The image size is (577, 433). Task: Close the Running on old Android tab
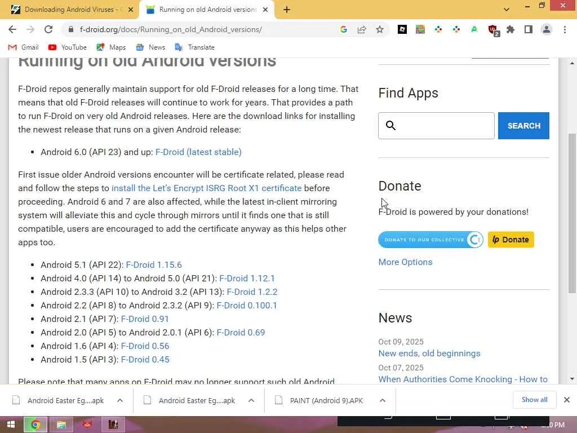pyautogui.click(x=265, y=10)
